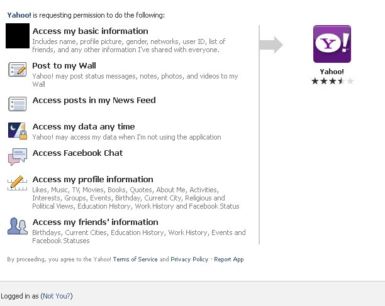
Task: Click the Access my friends' information heading
Action: [95, 222]
